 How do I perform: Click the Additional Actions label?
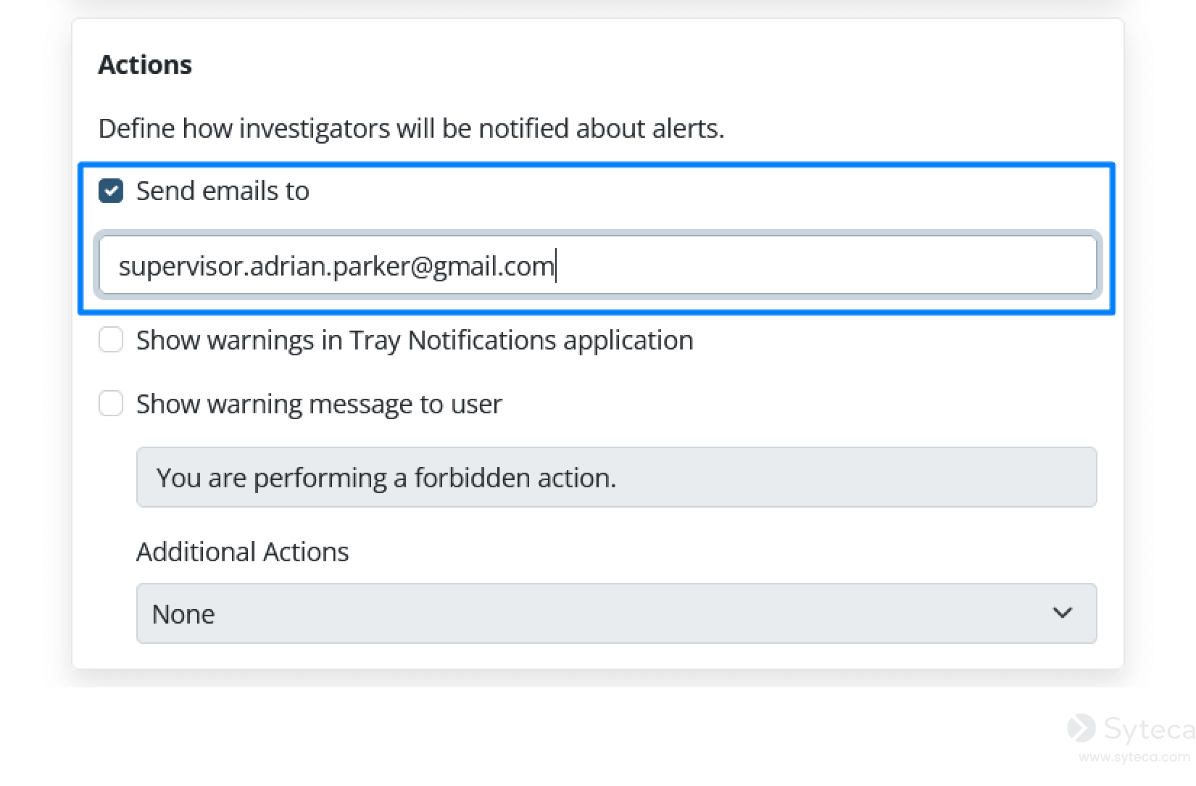tap(242, 552)
